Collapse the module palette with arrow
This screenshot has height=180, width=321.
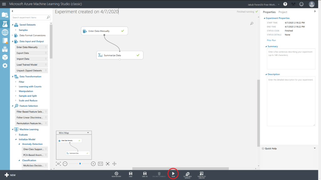pos(13,11)
